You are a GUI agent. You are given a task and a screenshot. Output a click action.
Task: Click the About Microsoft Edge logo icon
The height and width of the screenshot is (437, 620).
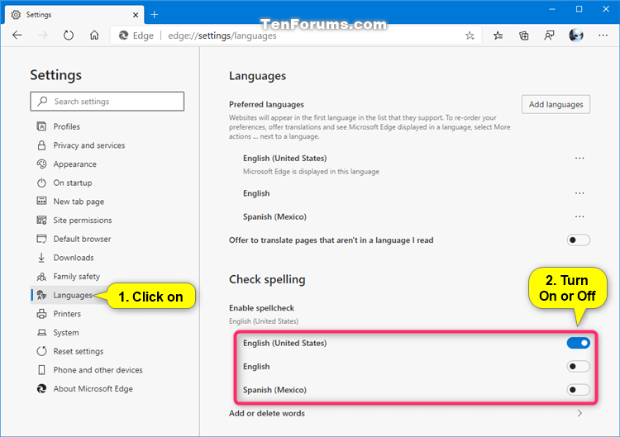click(x=41, y=388)
